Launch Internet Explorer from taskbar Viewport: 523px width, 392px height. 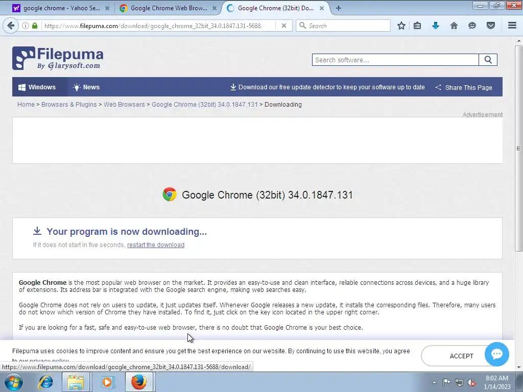tap(45, 382)
